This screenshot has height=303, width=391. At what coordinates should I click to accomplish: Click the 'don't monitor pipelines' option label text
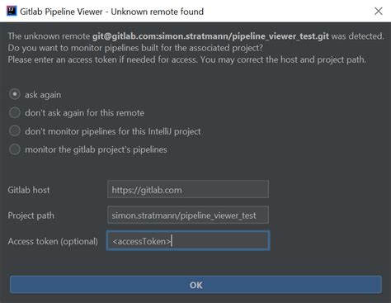click(x=113, y=131)
